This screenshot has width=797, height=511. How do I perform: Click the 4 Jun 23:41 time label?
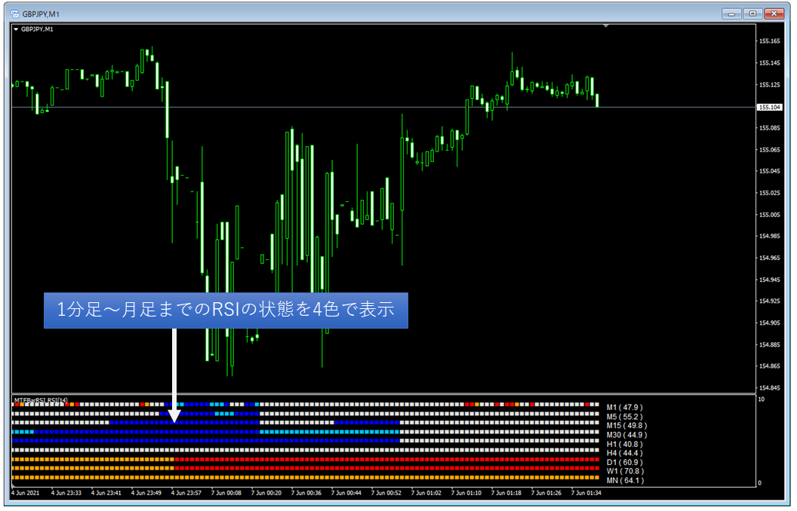[x=106, y=493]
